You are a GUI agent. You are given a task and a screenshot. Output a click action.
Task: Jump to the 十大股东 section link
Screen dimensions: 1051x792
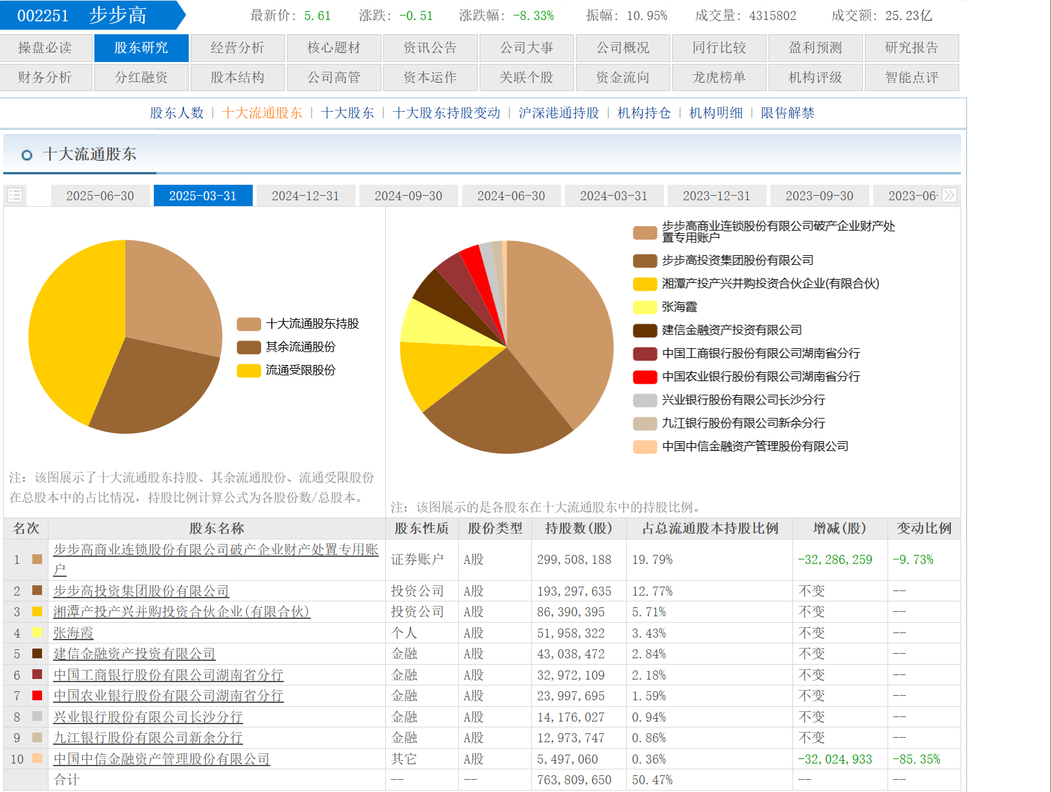click(x=348, y=113)
